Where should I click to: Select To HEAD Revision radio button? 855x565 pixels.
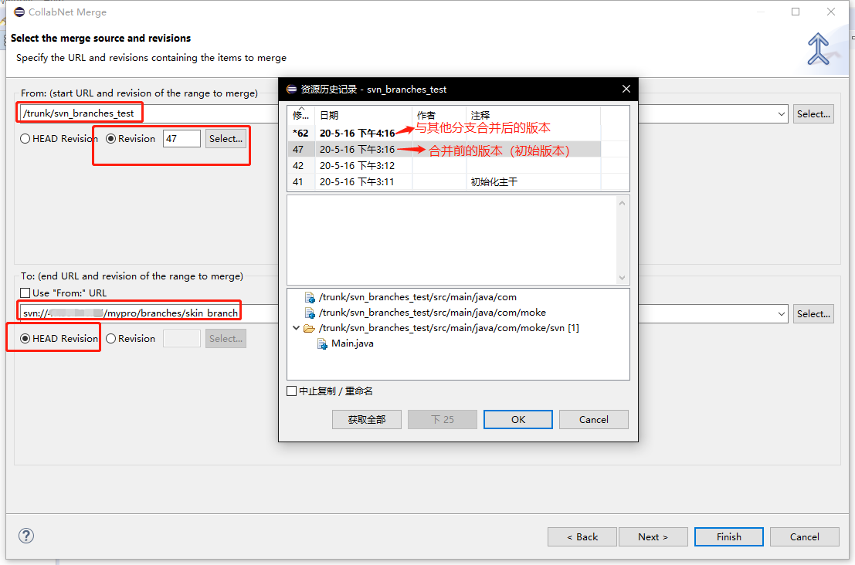coord(25,339)
